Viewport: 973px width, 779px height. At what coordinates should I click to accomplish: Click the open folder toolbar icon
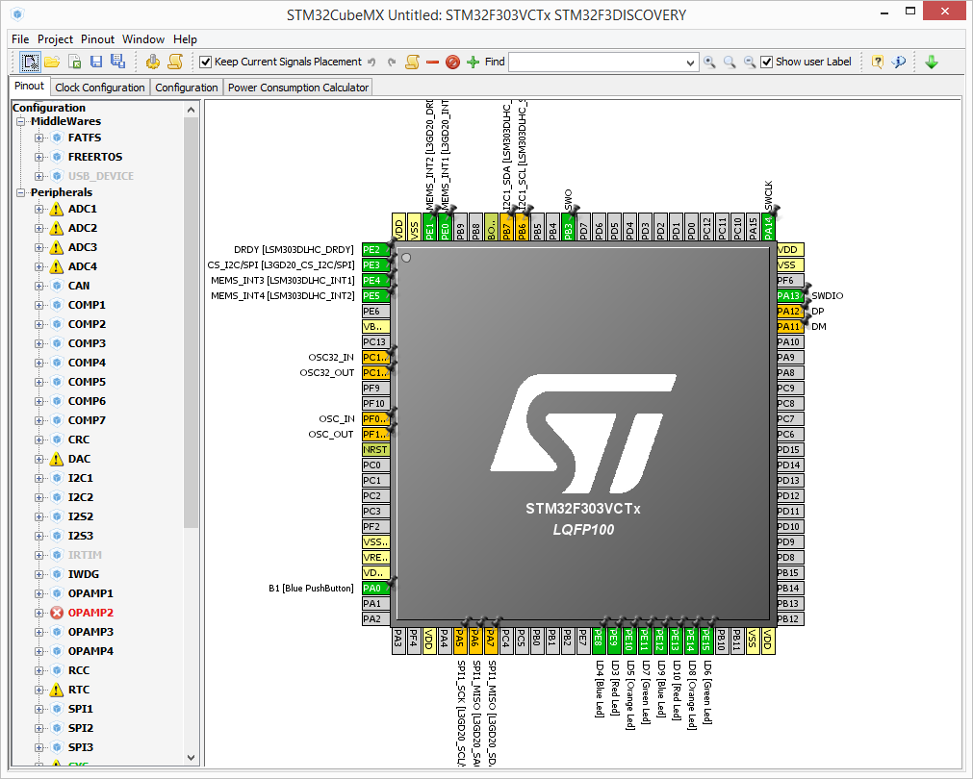coord(52,62)
